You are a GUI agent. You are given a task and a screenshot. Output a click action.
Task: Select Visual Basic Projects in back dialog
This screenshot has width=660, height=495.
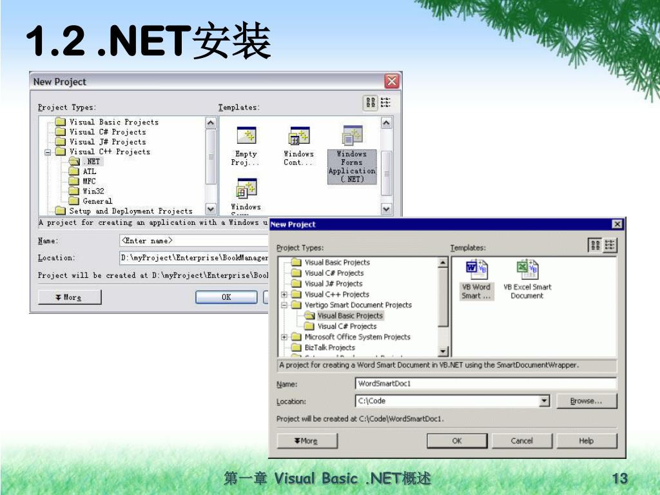tap(108, 122)
